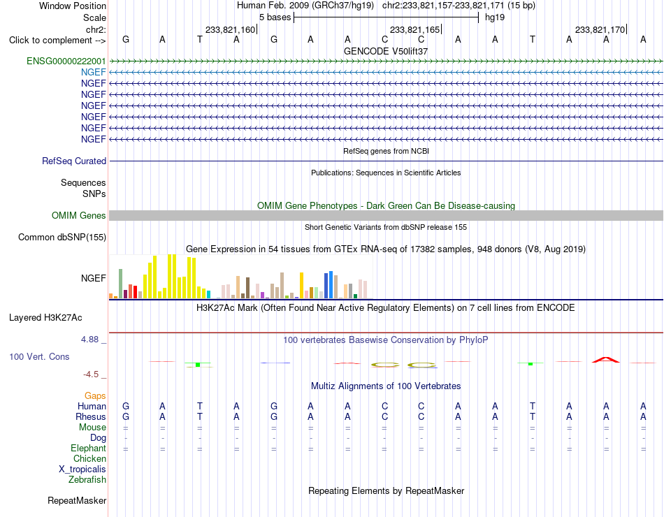Click the 4.88 PhyloP upper scale value

[89, 340]
